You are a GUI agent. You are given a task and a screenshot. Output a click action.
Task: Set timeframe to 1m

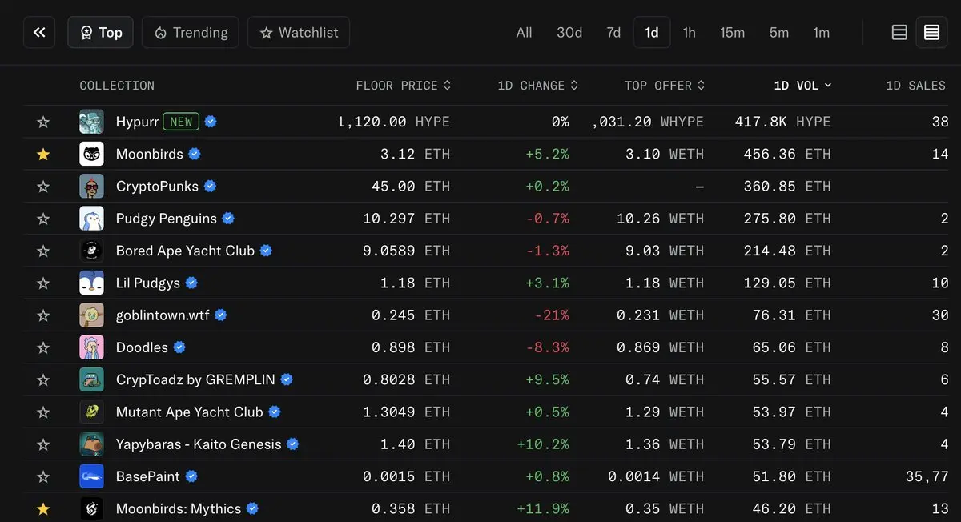point(821,33)
